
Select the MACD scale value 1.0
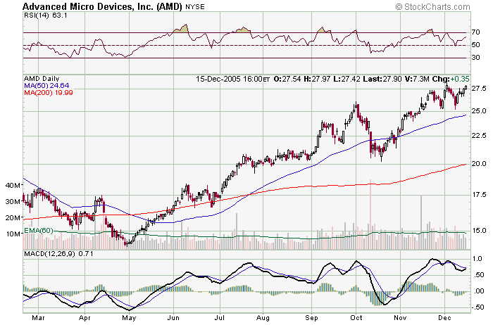click(x=478, y=259)
